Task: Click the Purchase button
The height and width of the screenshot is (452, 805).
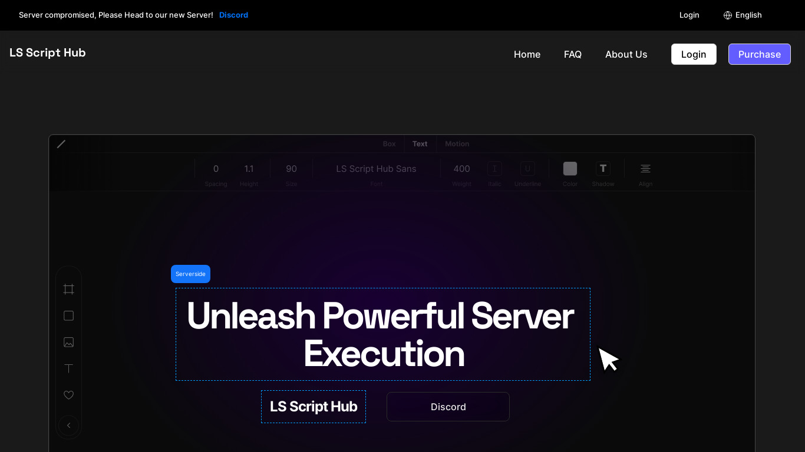Action: pos(759,54)
